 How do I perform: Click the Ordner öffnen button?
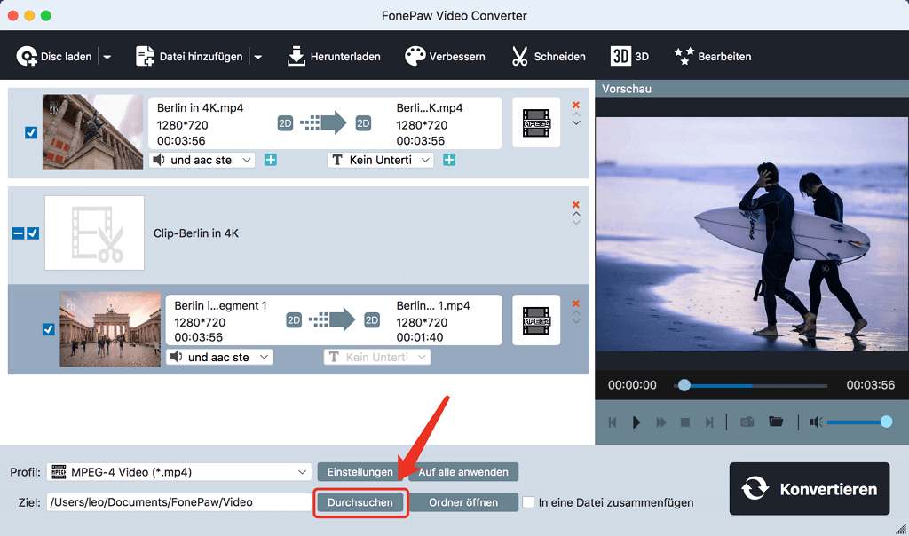pos(463,502)
